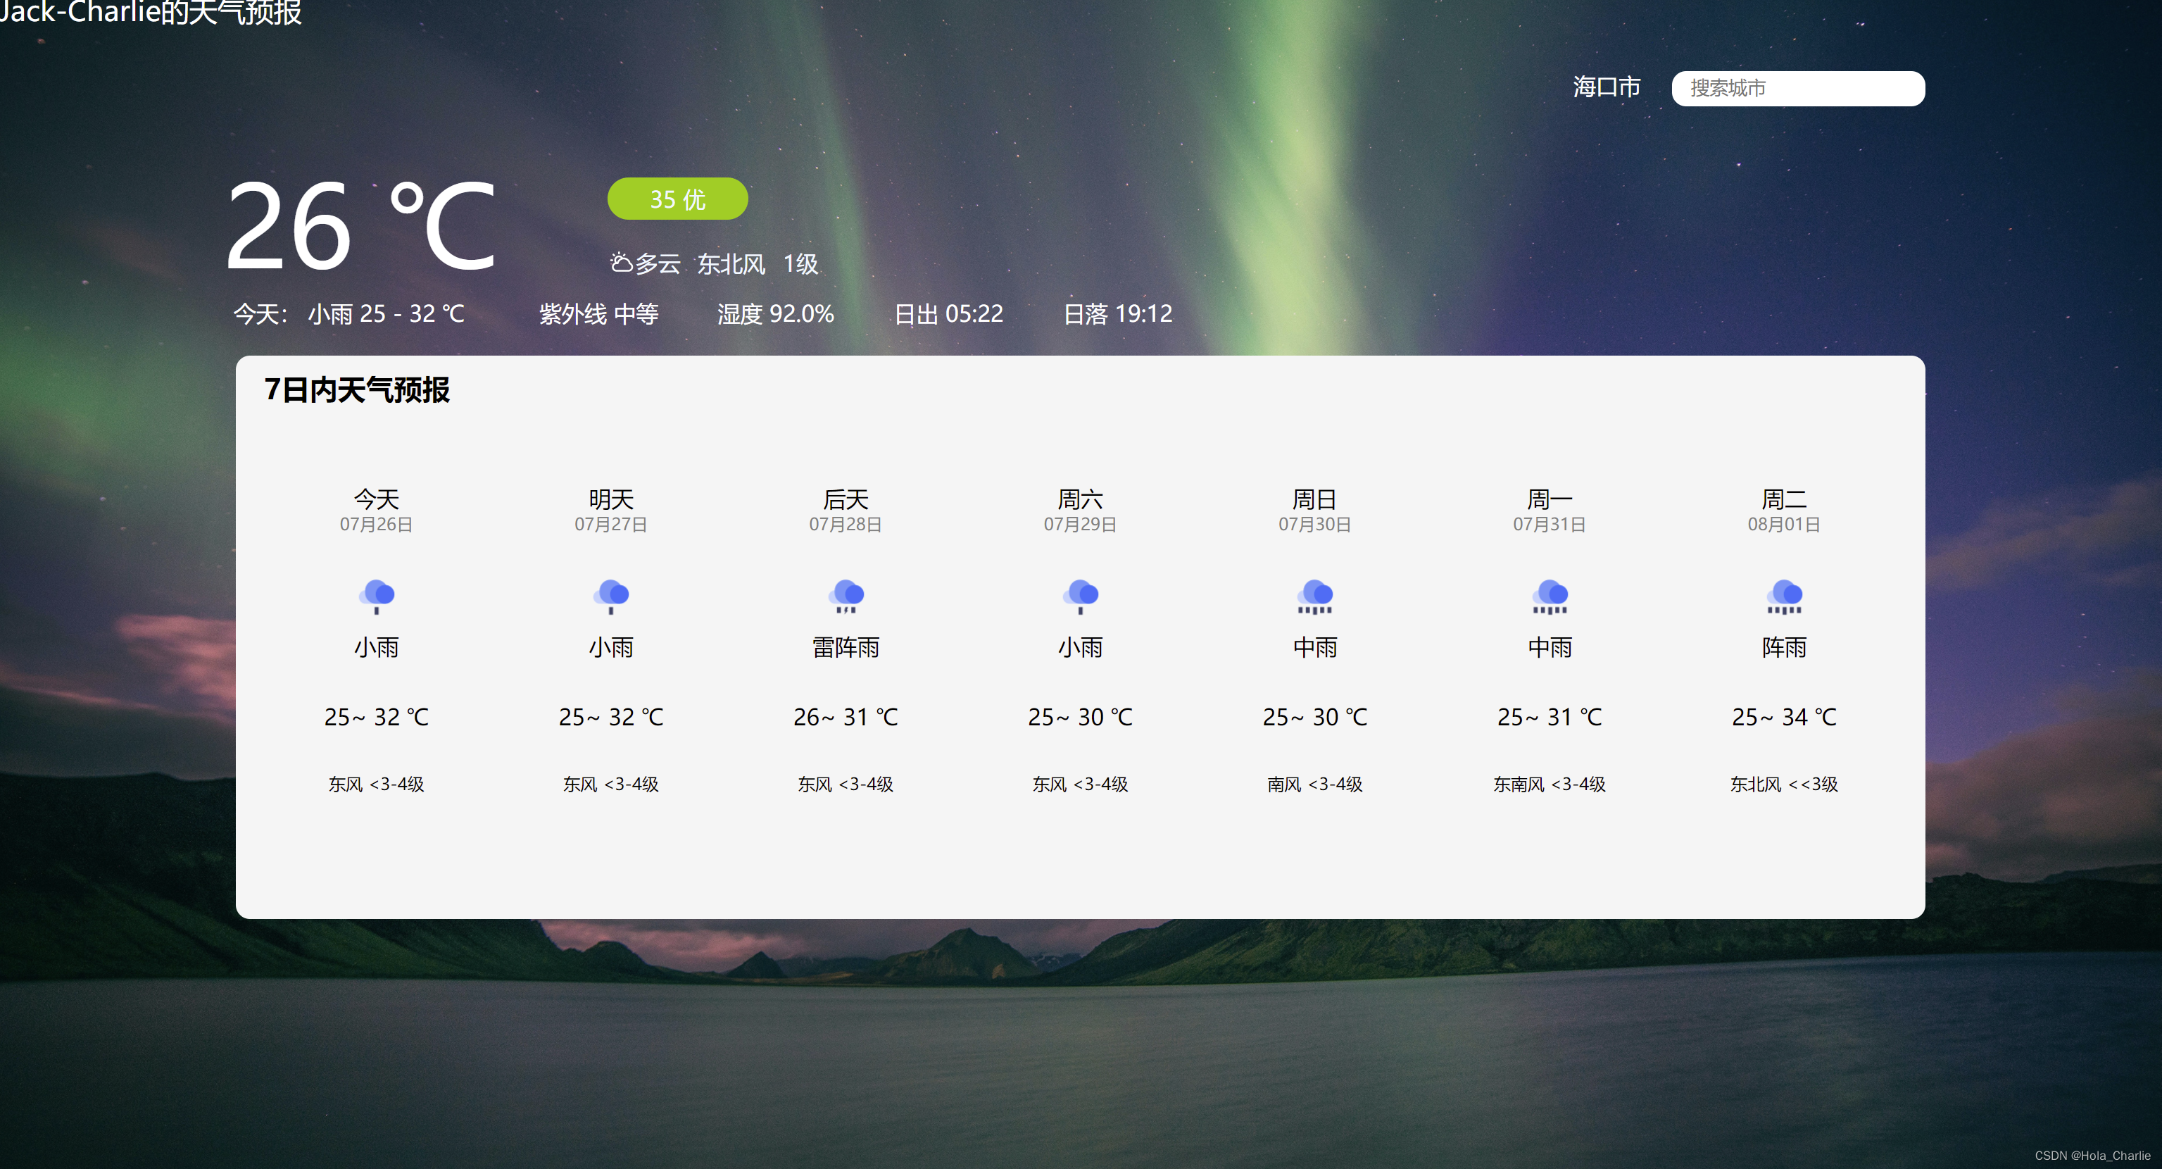This screenshot has height=1169, width=2162.
Task: Click the 日出 05:22 sunrise text
Action: pos(948,314)
